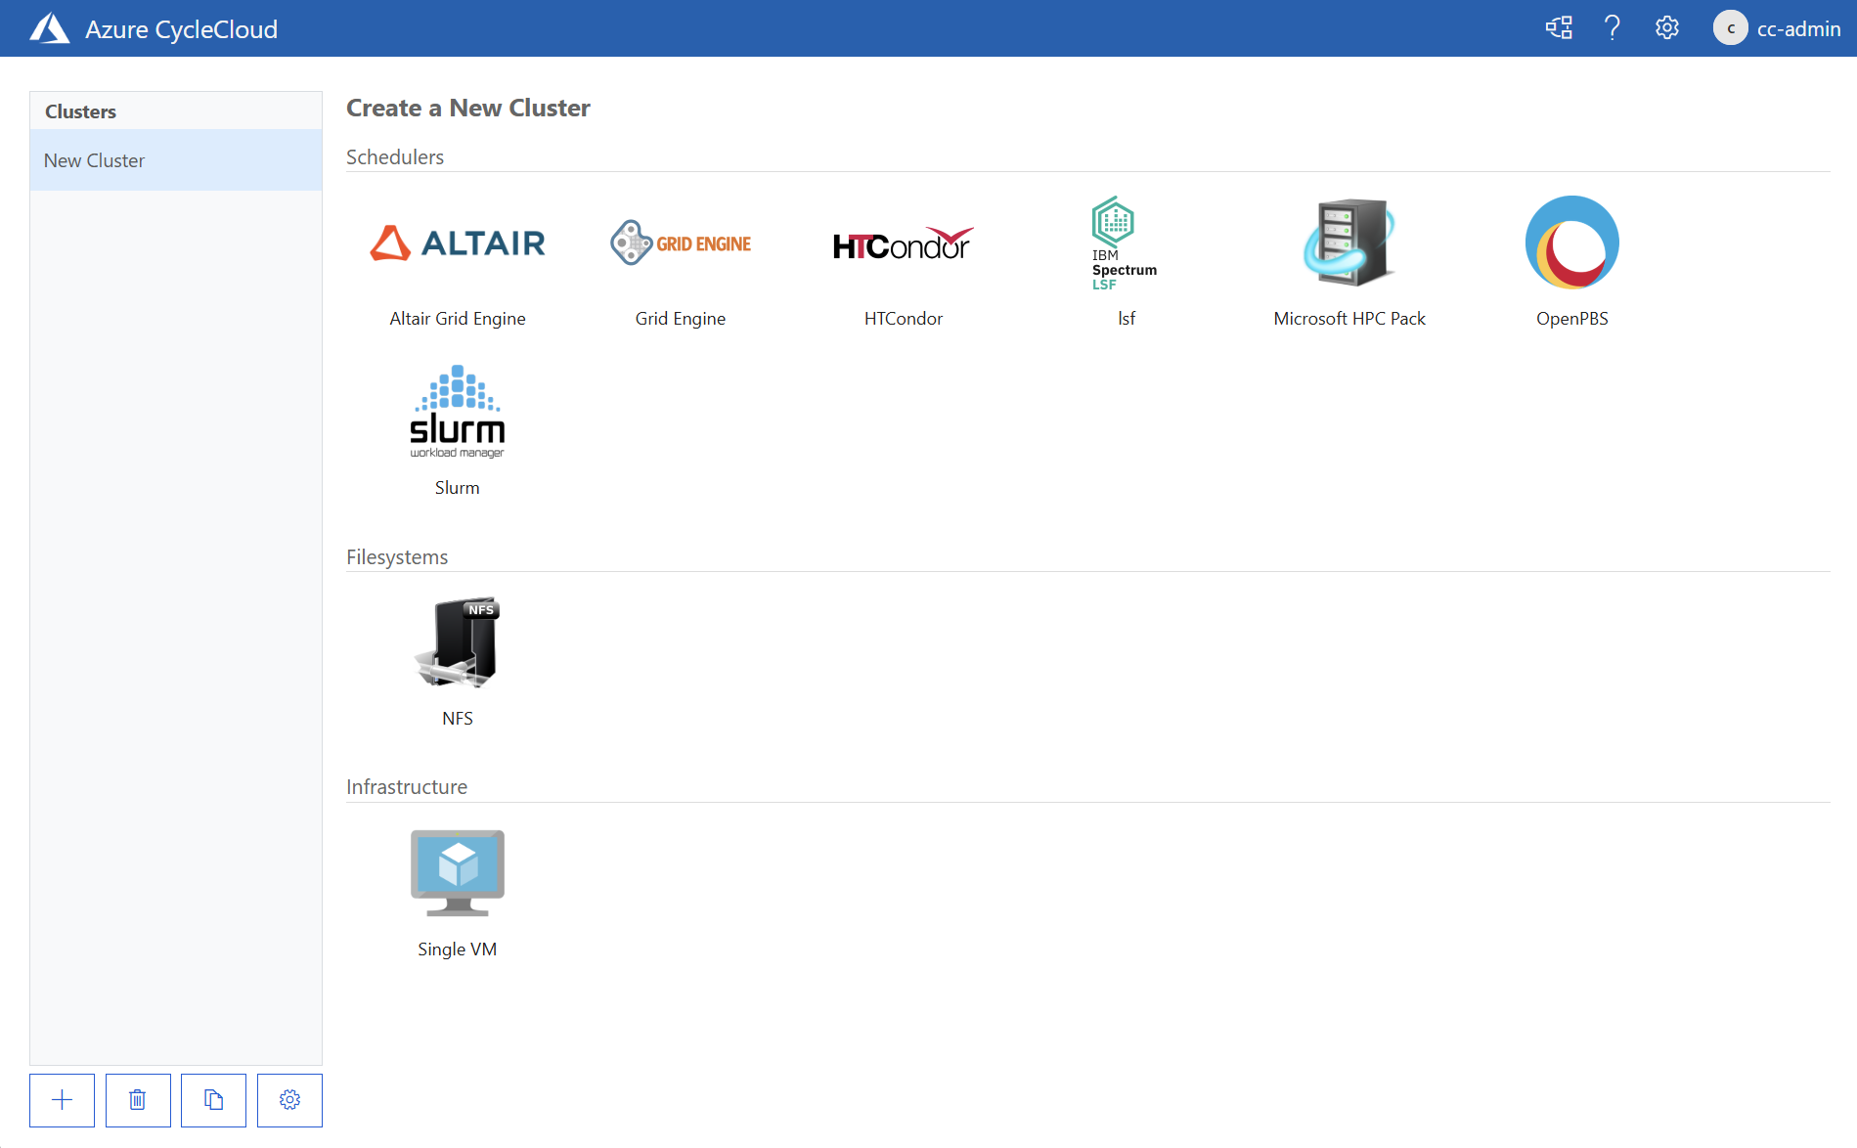Select the IBM Spectrum LSF logo
The image size is (1857, 1148).
tap(1125, 243)
